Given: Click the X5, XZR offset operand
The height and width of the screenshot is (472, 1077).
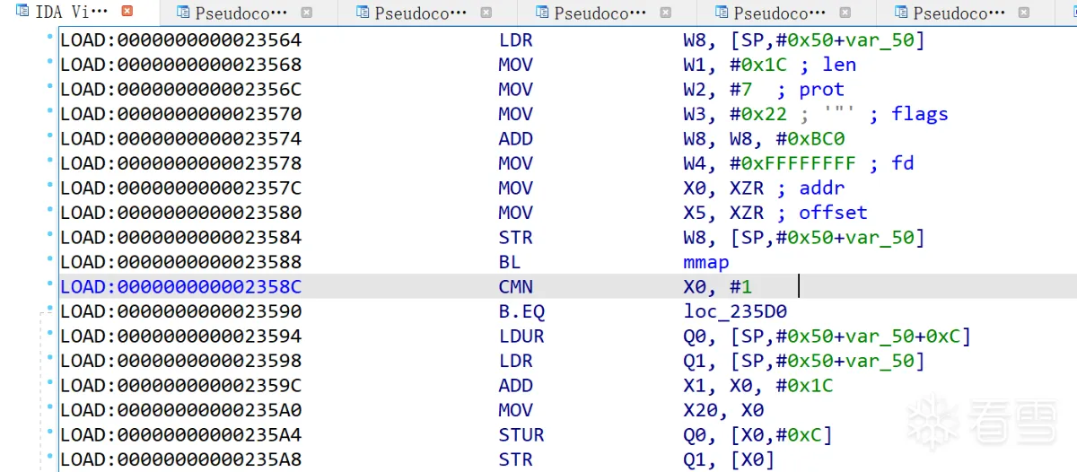Looking at the screenshot, I should 723,213.
